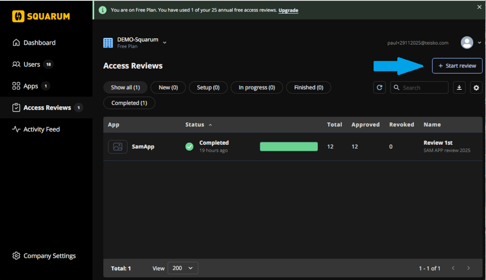Screen dimensions: 486x280
Task: Toggle the 'Completed (1)' filter chip
Action: [129, 103]
